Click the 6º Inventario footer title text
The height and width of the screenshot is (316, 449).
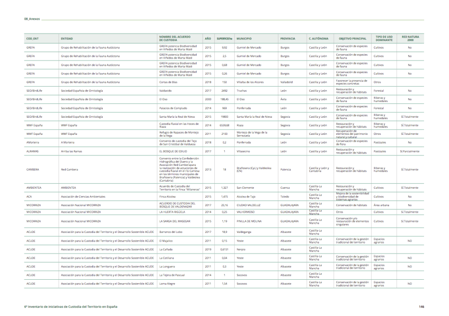[x=71, y=307]
